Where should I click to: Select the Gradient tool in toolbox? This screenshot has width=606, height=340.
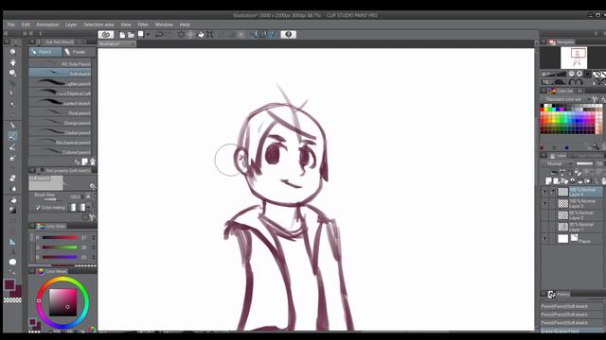(x=12, y=210)
